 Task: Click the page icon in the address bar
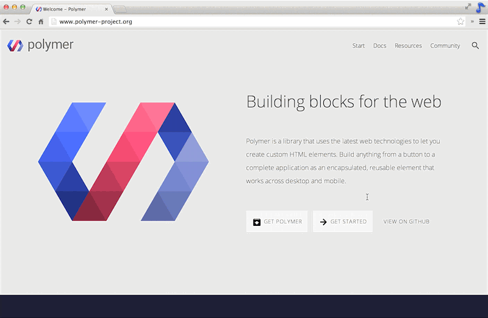point(54,21)
